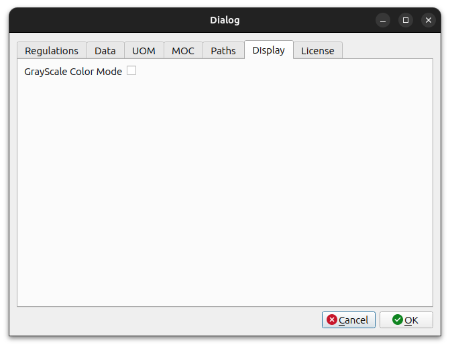Go to the MOC tab
Image resolution: width=450 pixels, height=347 pixels.
point(183,51)
